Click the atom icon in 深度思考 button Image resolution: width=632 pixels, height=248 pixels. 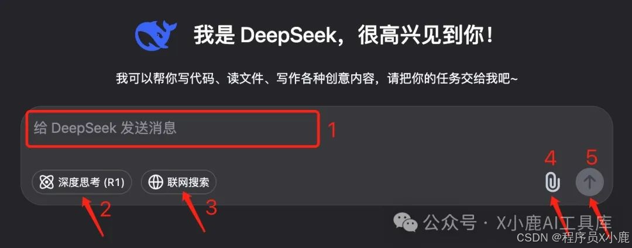pos(47,182)
